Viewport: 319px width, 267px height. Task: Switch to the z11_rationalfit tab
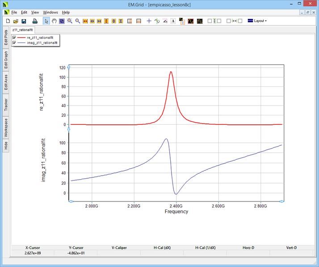(22, 29)
